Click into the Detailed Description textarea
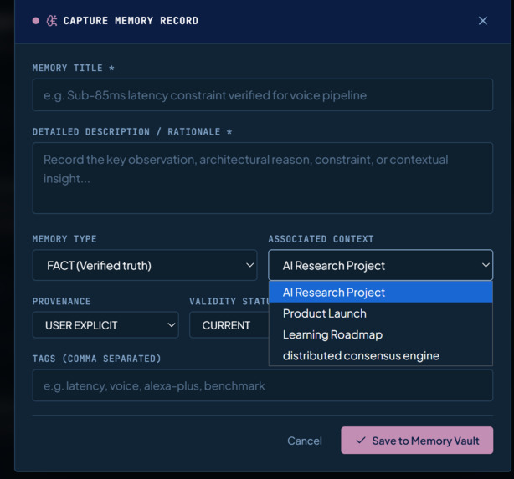The width and height of the screenshot is (514, 479). (x=263, y=178)
